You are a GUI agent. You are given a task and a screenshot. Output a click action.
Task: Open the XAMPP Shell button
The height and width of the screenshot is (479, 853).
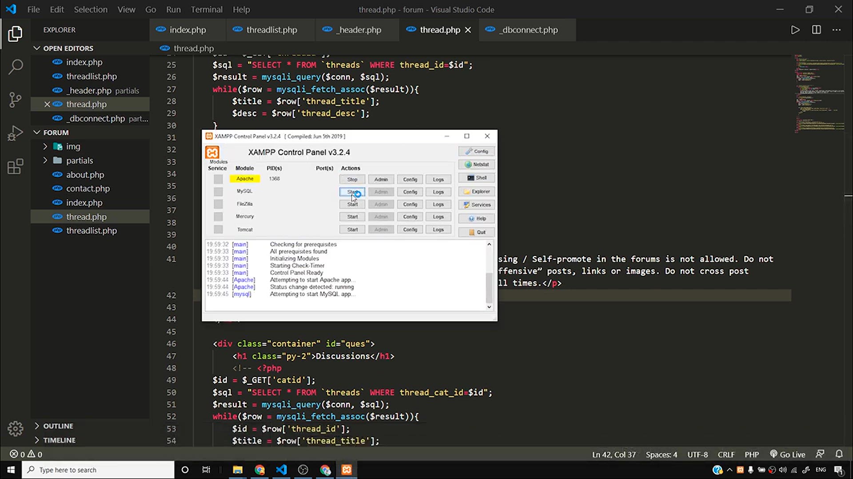477,178
